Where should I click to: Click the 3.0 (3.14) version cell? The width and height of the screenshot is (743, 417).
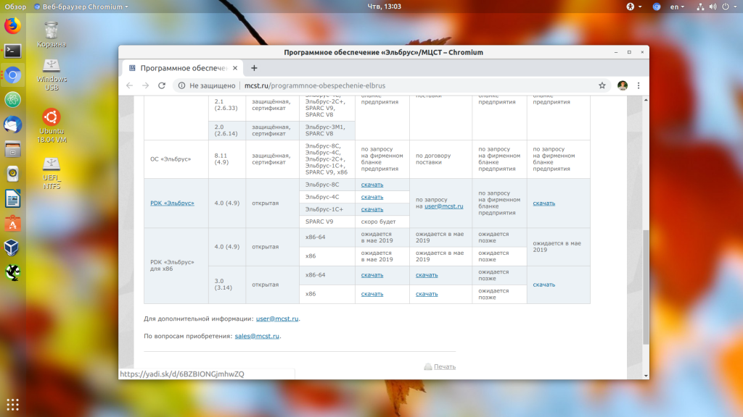[227, 285]
